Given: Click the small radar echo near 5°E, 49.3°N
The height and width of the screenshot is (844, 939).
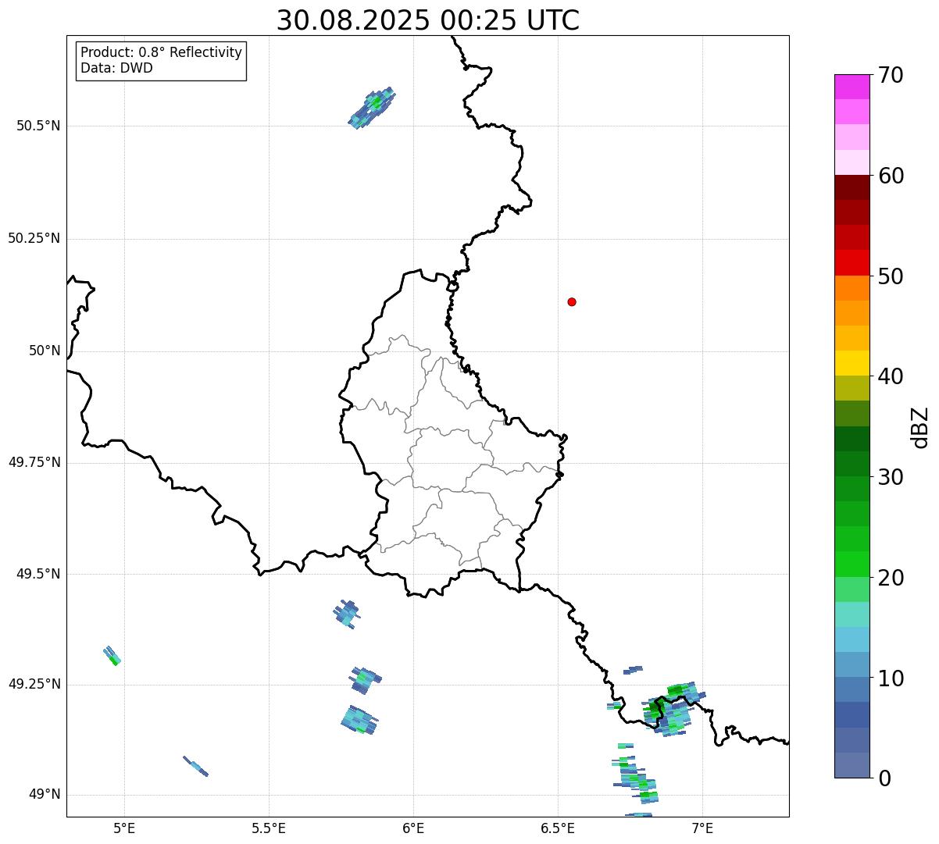Looking at the screenshot, I should 112,656.
